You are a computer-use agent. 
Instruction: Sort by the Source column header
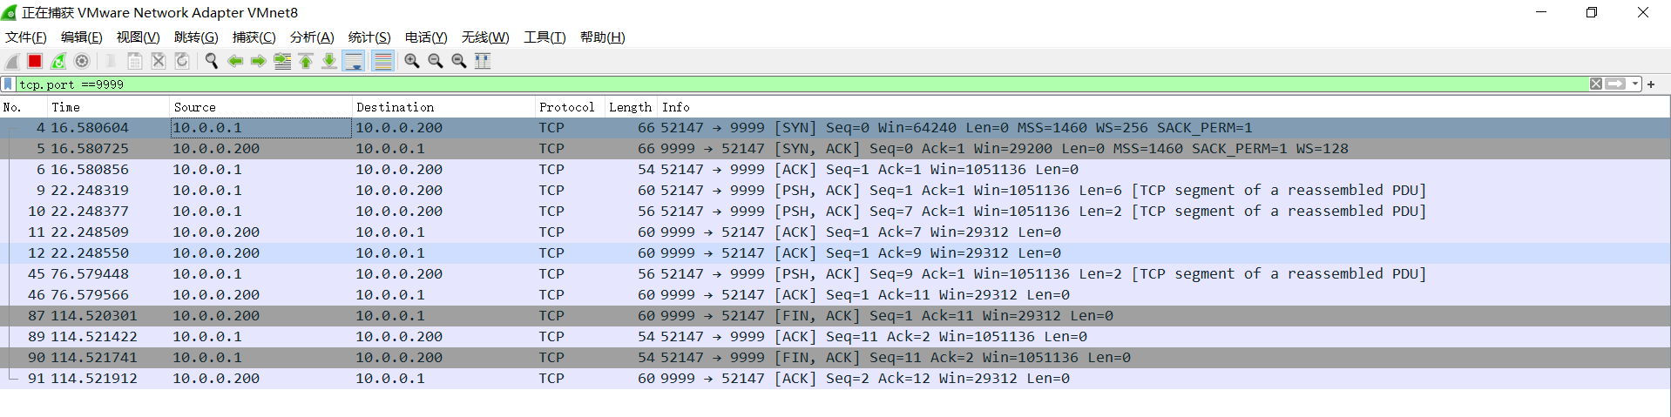(x=260, y=107)
